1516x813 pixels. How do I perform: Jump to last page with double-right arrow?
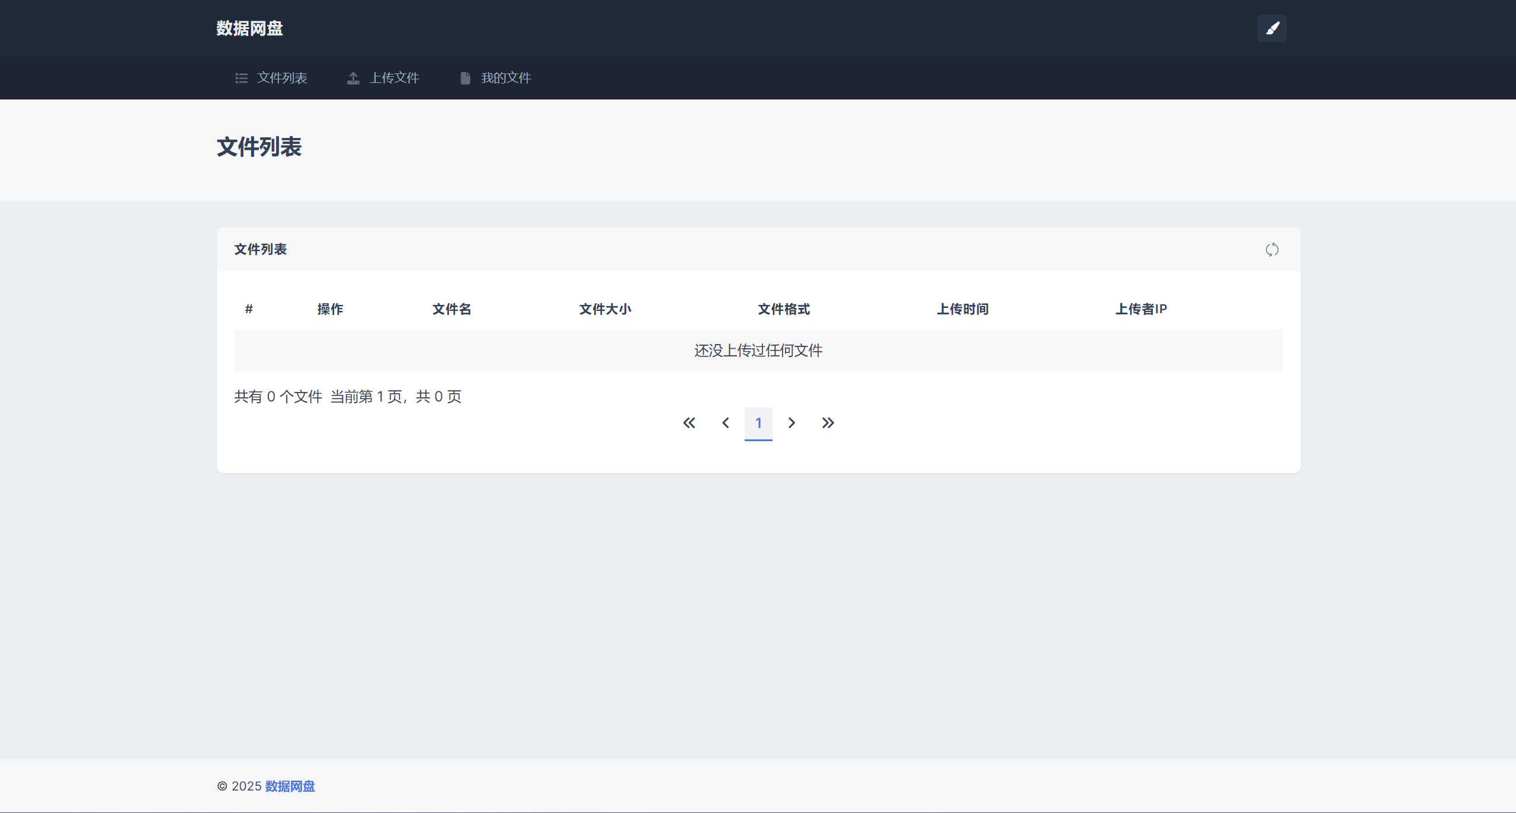click(x=828, y=423)
